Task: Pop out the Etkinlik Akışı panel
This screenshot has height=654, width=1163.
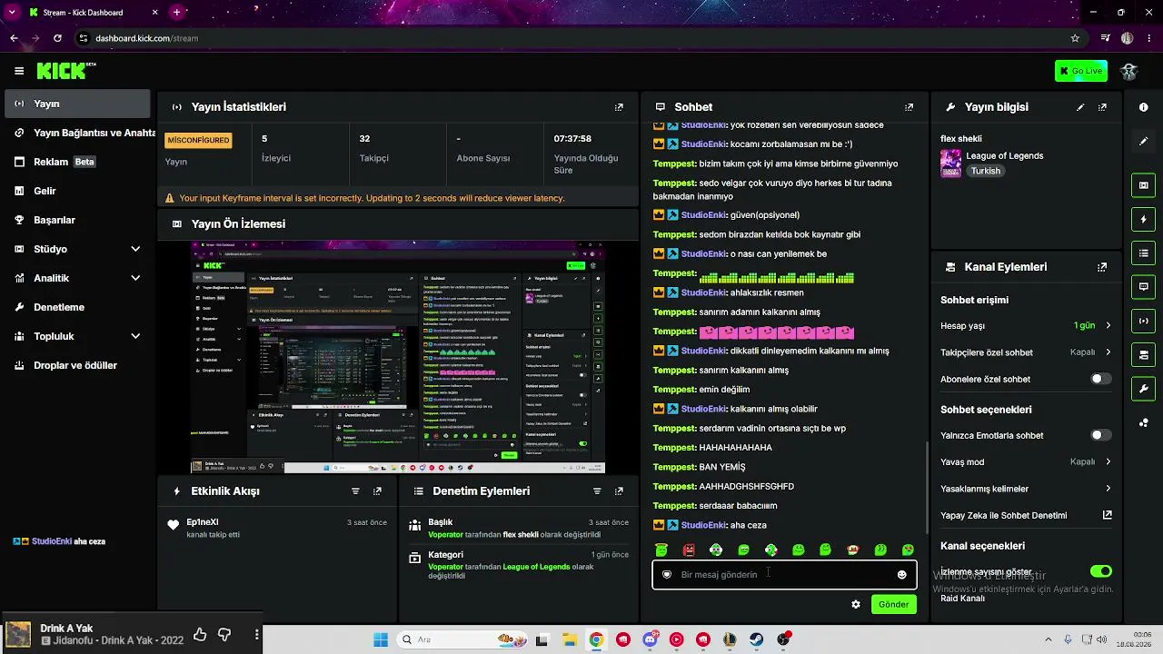Action: pos(377,491)
